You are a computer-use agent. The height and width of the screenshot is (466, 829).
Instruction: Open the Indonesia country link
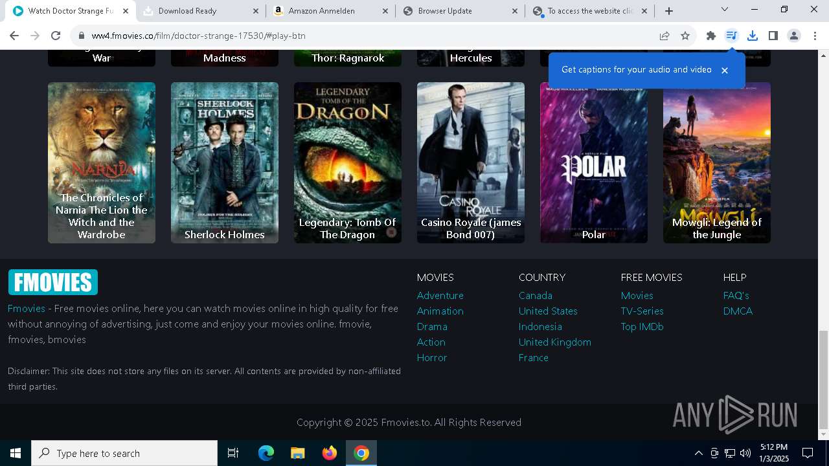point(540,326)
